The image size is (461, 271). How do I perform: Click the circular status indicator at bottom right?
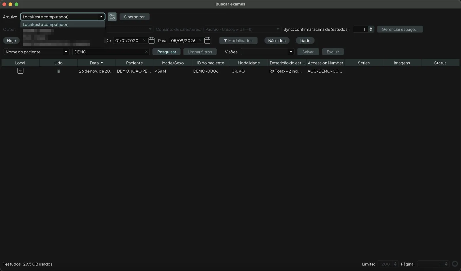pyautogui.click(x=455, y=264)
